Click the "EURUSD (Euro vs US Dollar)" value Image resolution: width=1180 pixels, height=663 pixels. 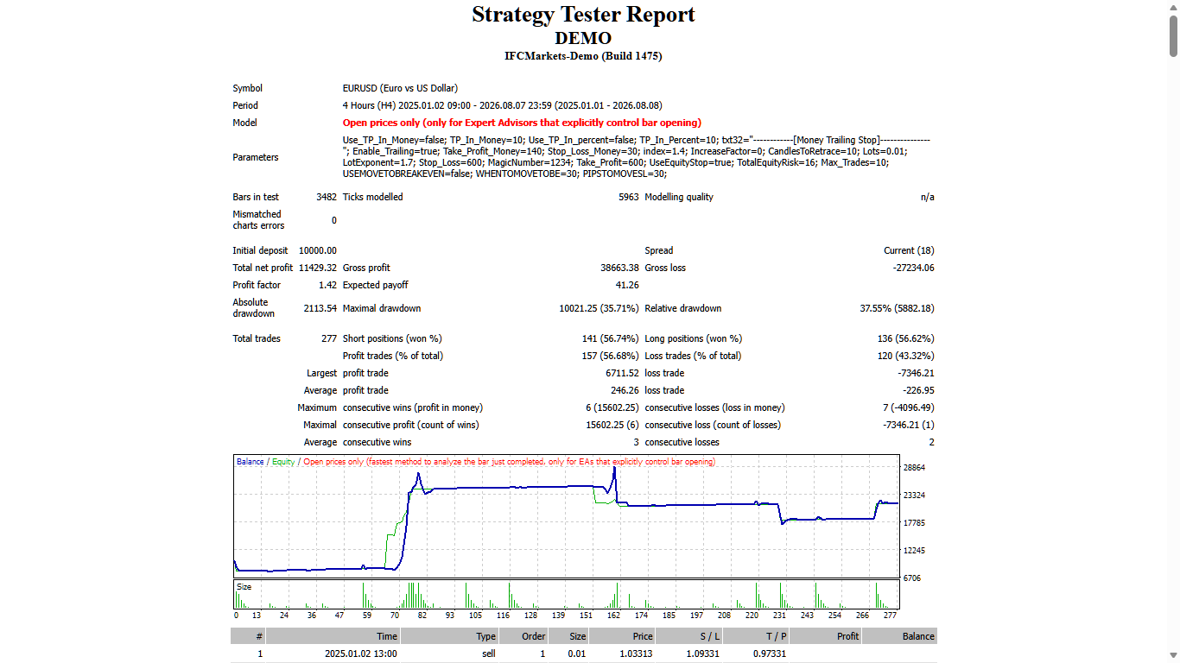point(400,88)
